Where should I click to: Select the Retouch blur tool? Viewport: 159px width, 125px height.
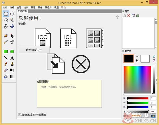click(x=12, y=42)
